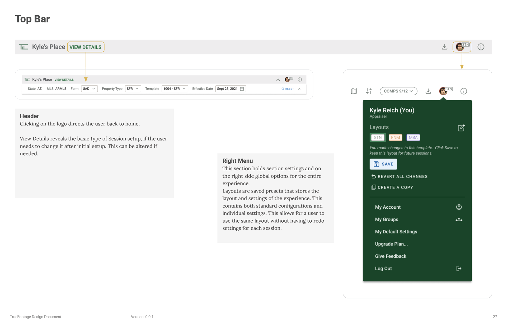Open My Account menu item
This screenshot has height=328, width=507.
click(388, 207)
